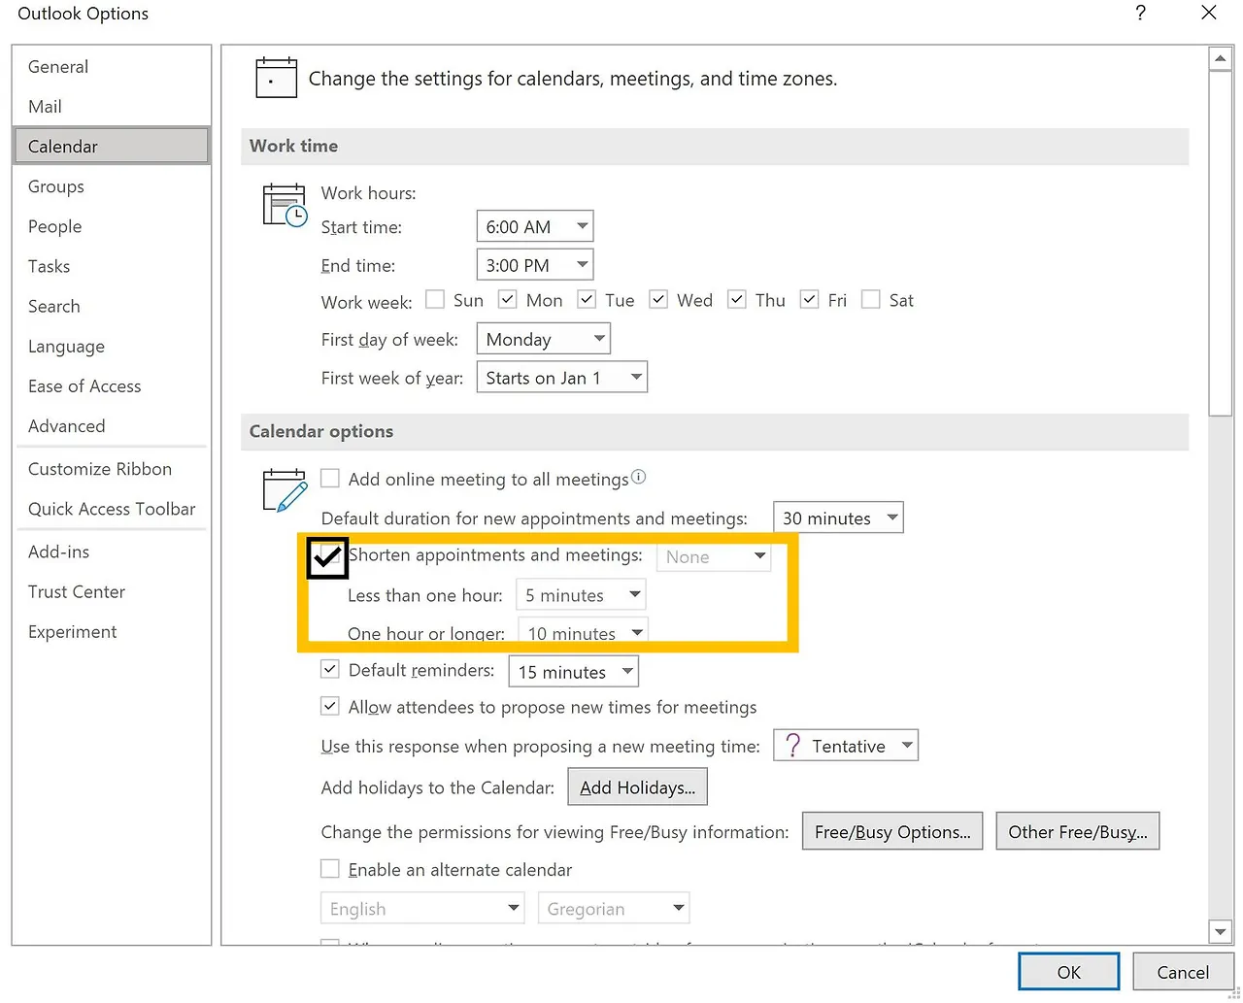
Task: Open the First week of year dropdown
Action: pos(562,378)
